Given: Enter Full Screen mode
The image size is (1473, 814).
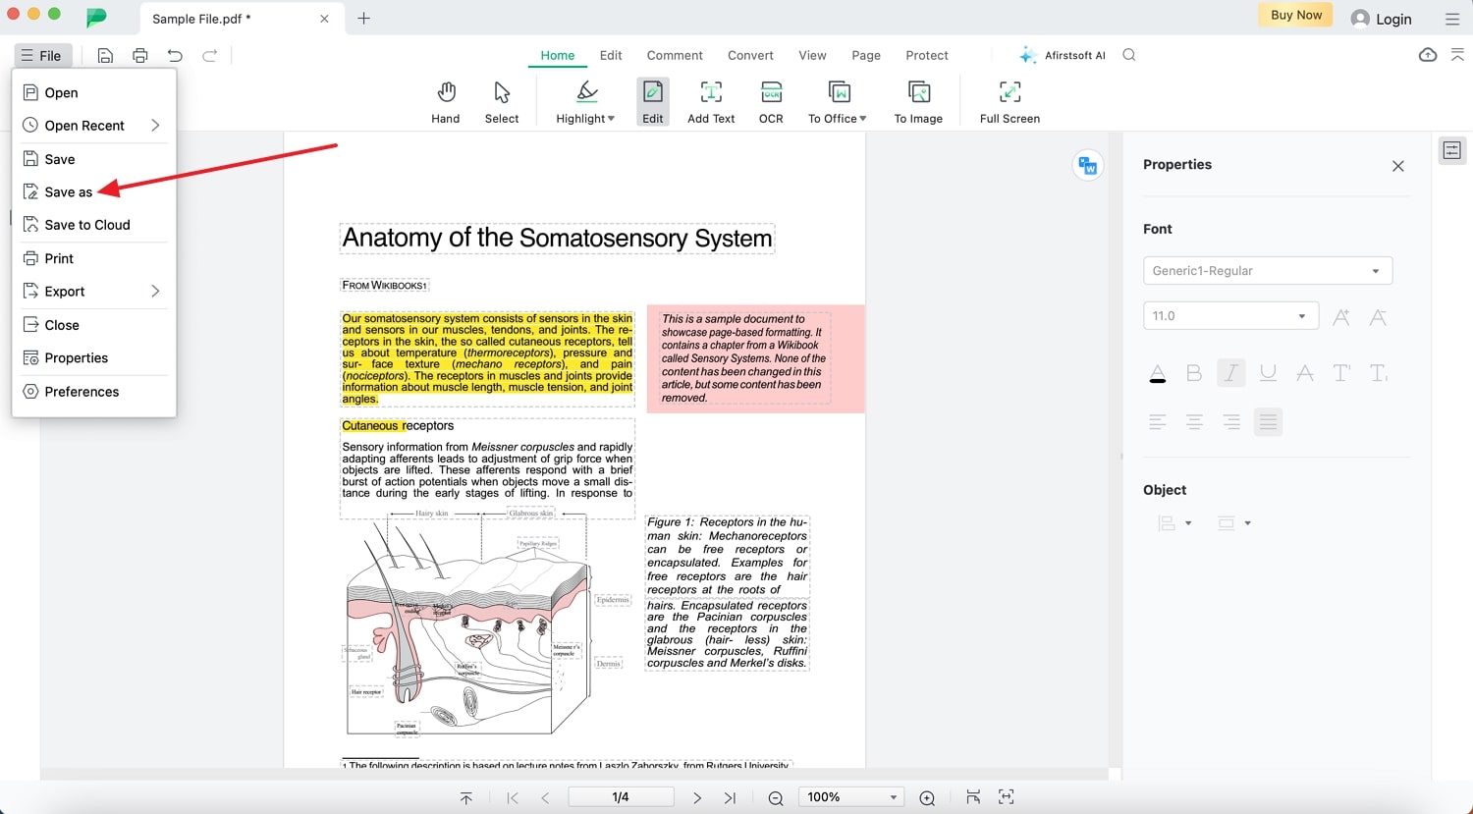Looking at the screenshot, I should click(1009, 102).
